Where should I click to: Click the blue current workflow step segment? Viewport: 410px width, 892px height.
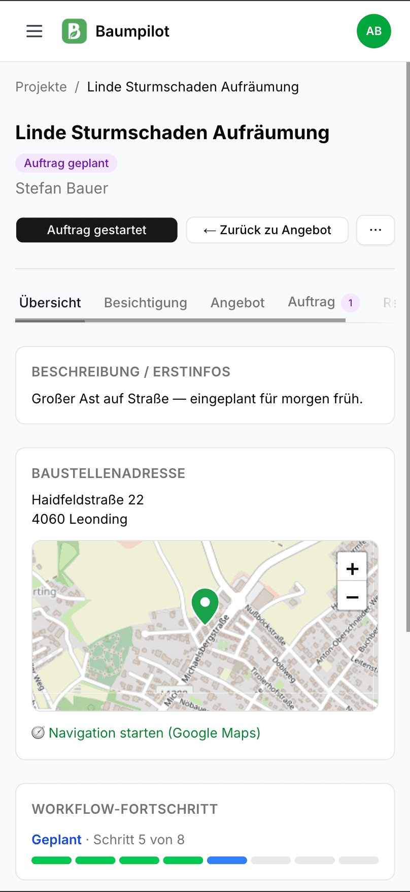click(227, 861)
